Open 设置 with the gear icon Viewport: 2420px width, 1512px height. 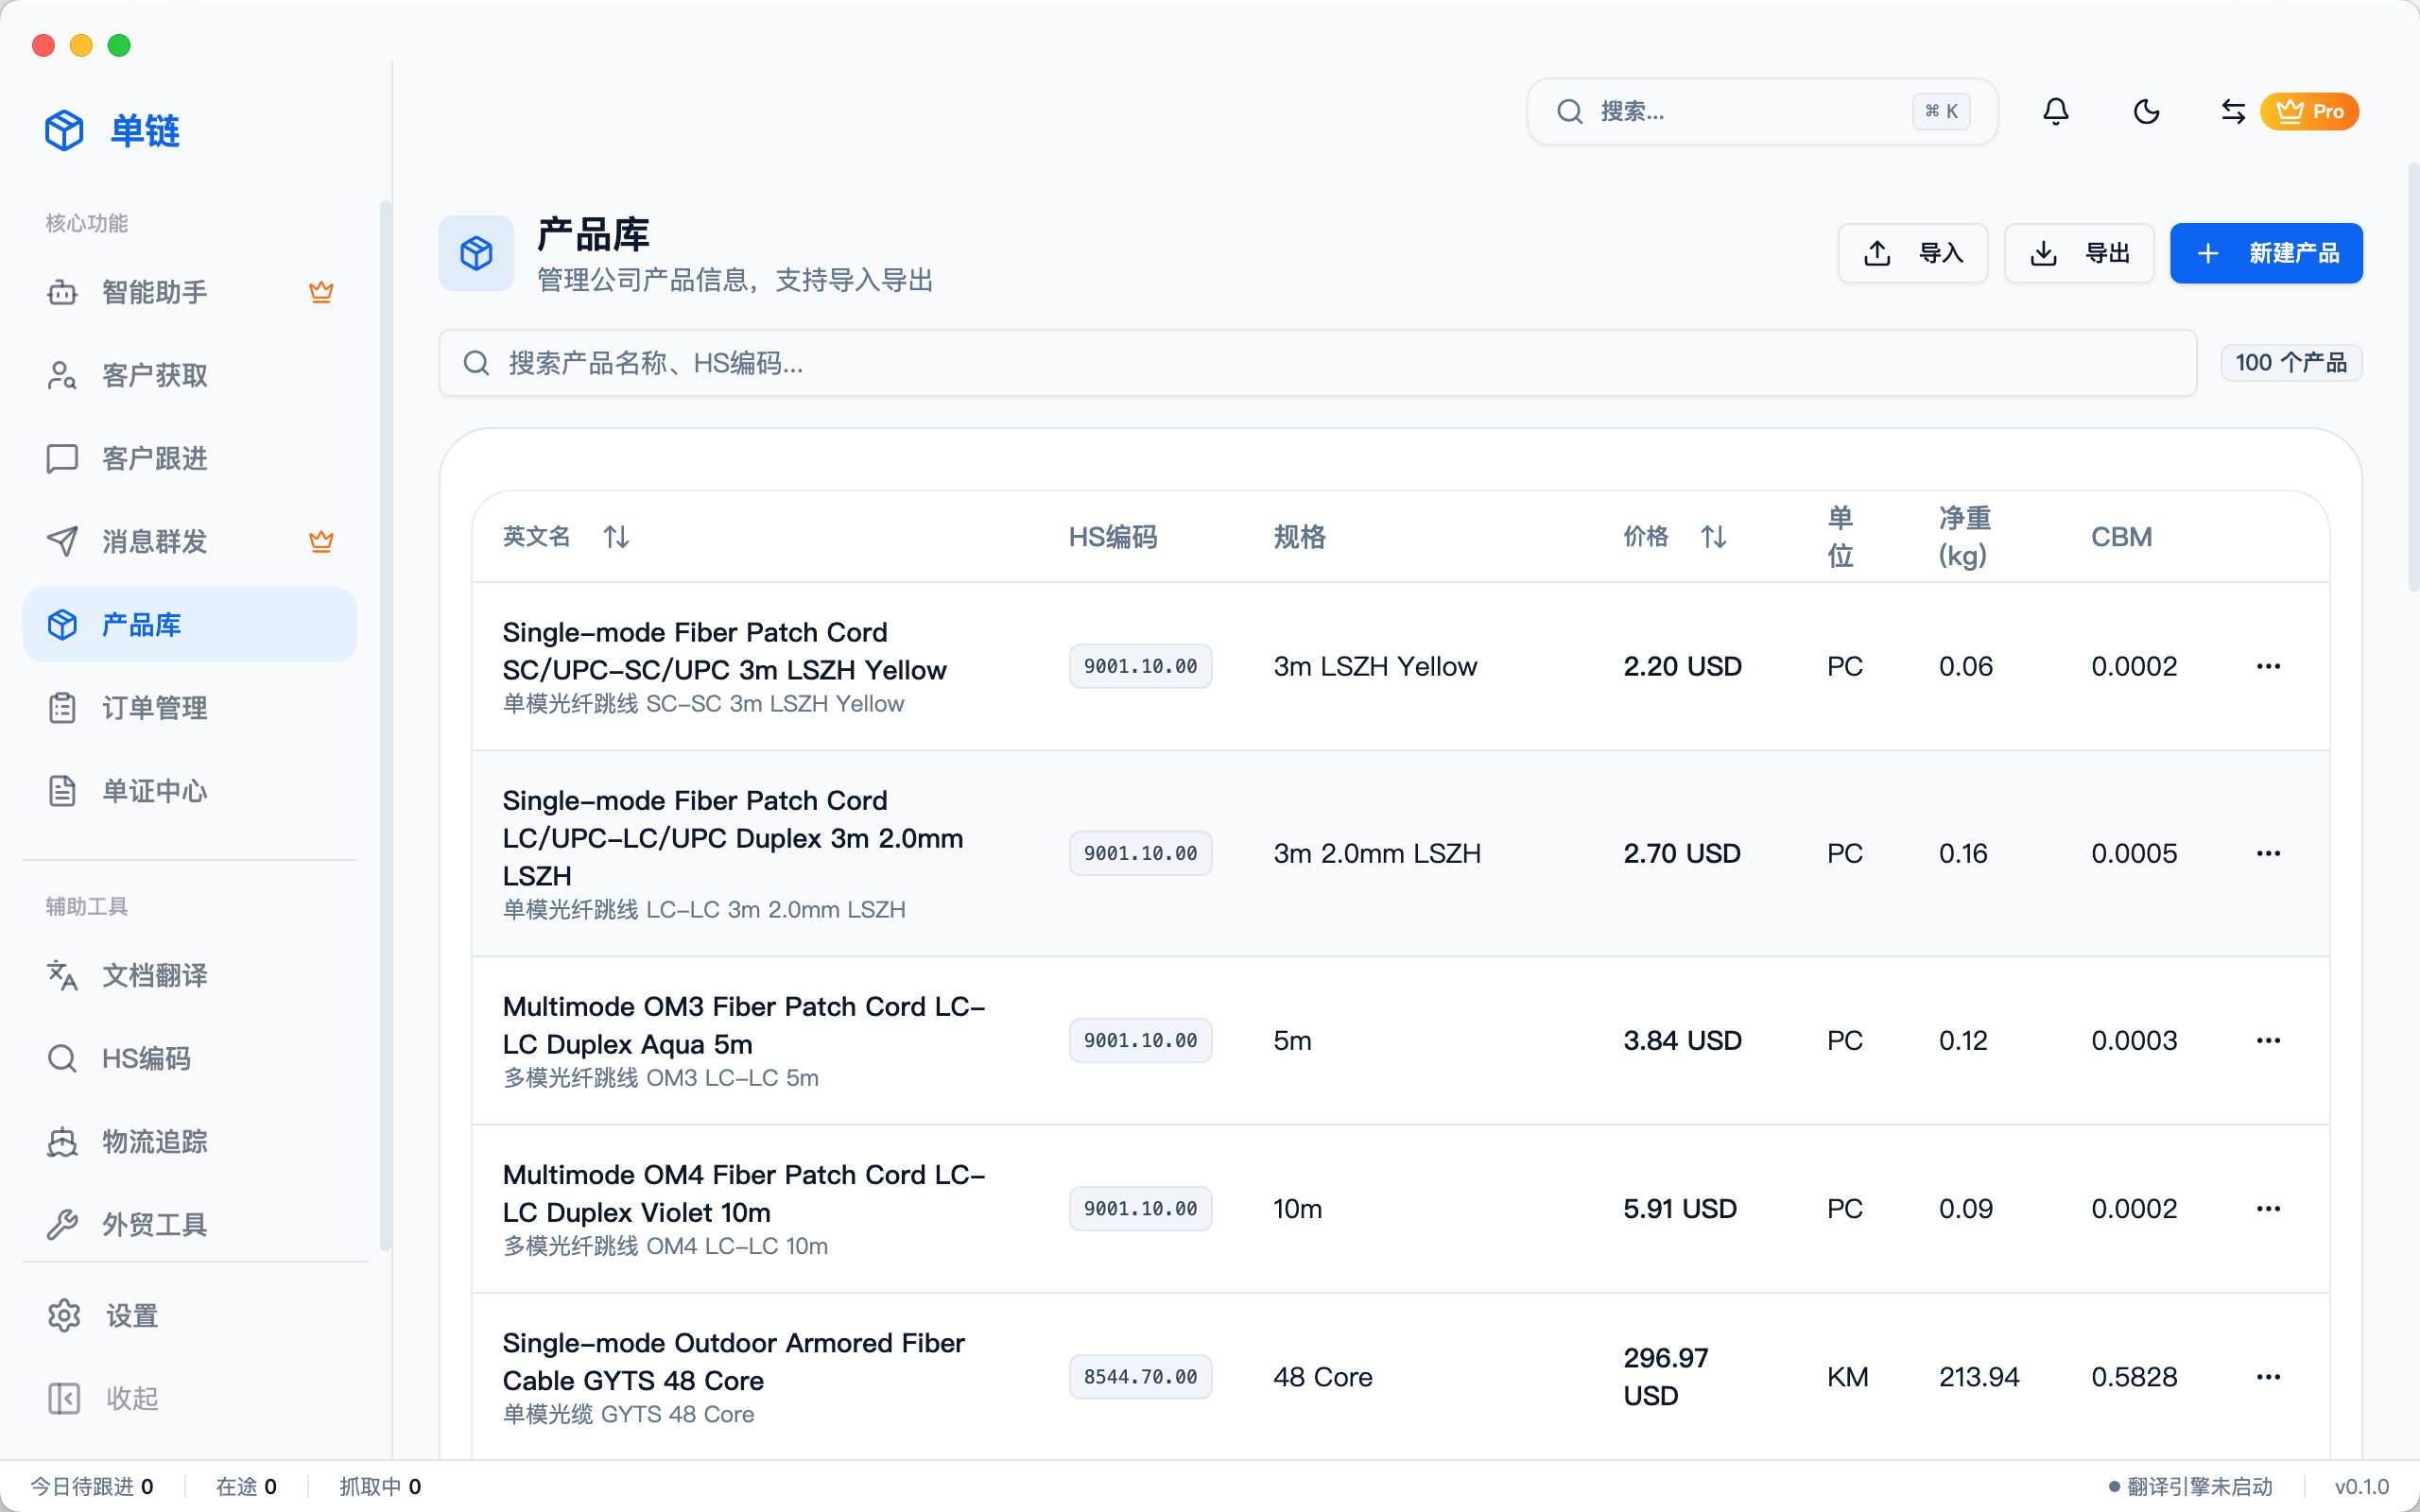130,1315
